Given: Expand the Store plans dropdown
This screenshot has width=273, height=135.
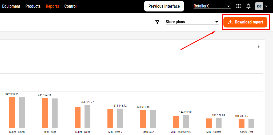Looking at the screenshot, I should click(192, 22).
